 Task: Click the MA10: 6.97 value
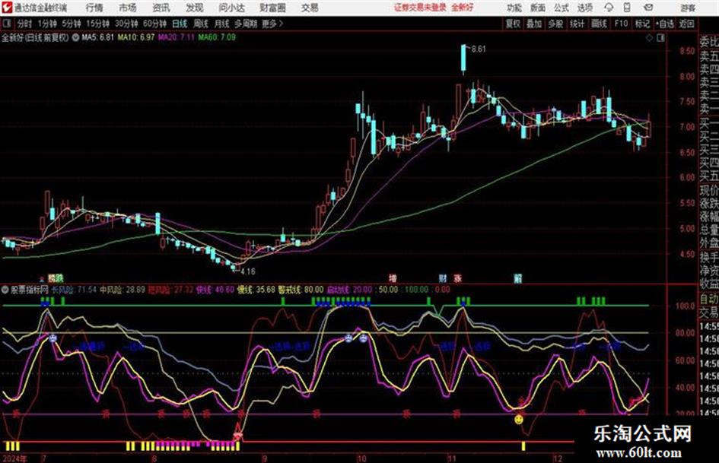135,37
